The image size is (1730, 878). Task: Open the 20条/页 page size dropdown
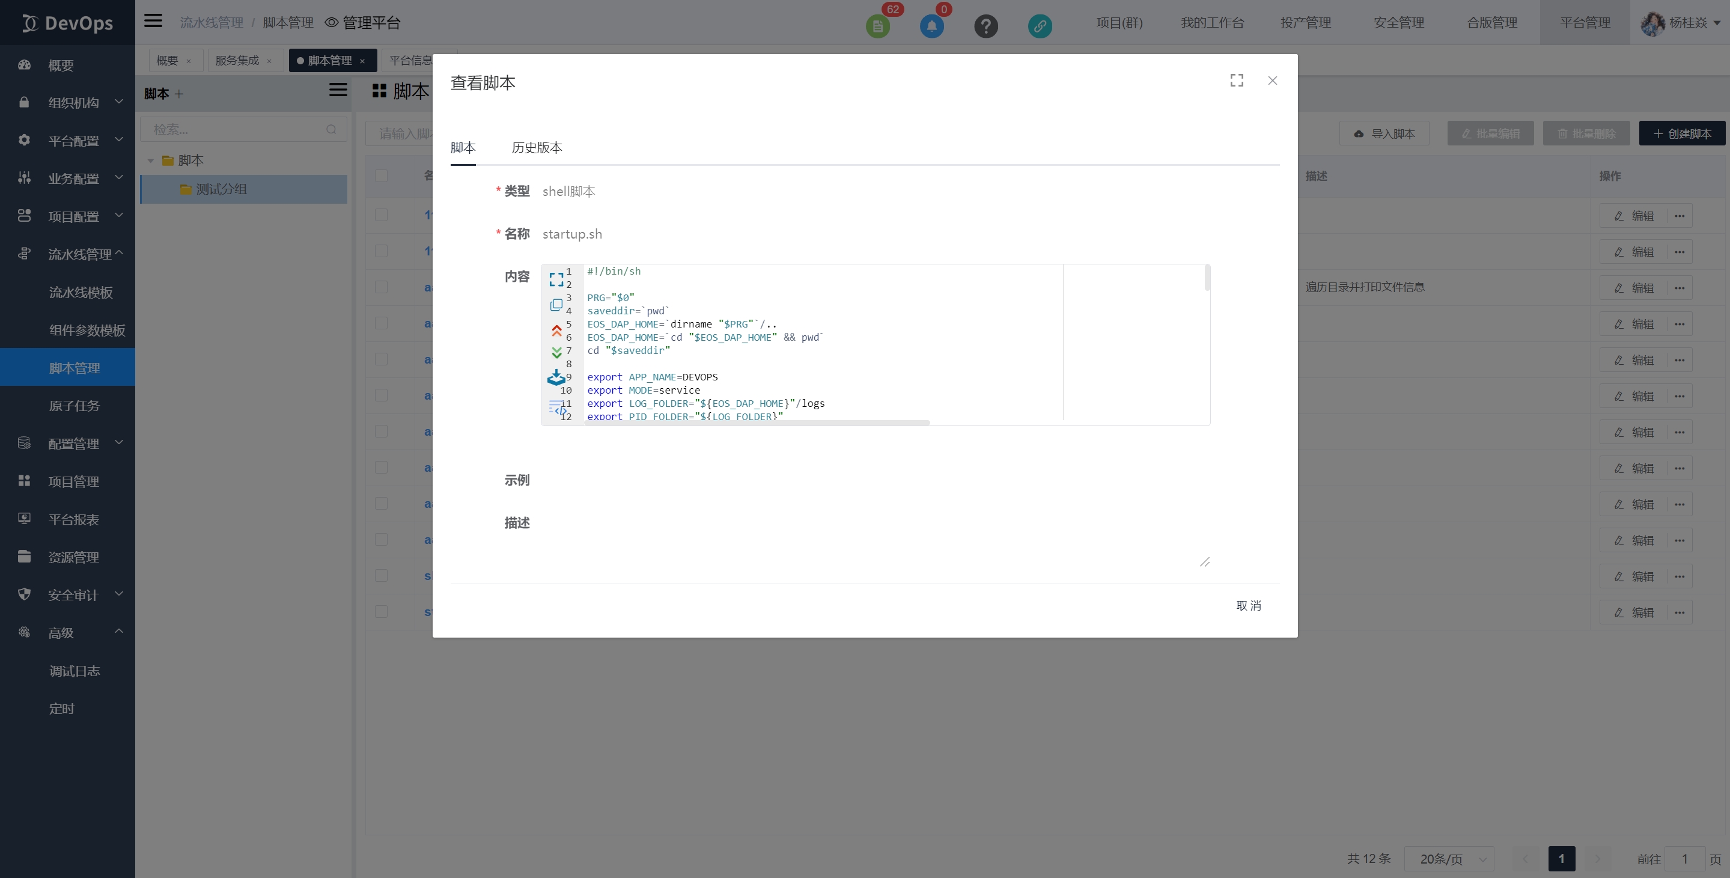click(x=1449, y=859)
